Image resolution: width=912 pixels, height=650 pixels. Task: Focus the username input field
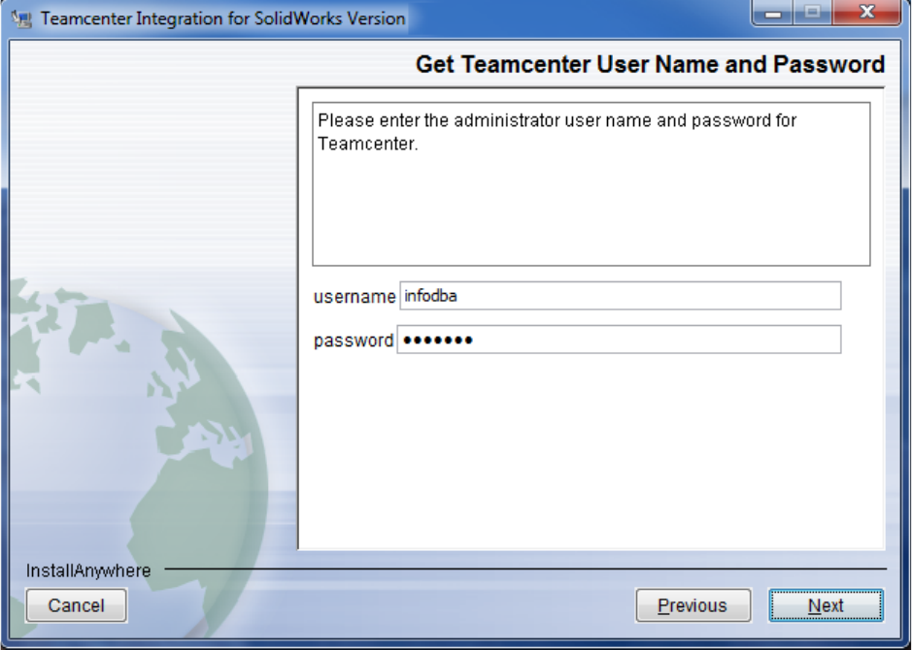[620, 296]
